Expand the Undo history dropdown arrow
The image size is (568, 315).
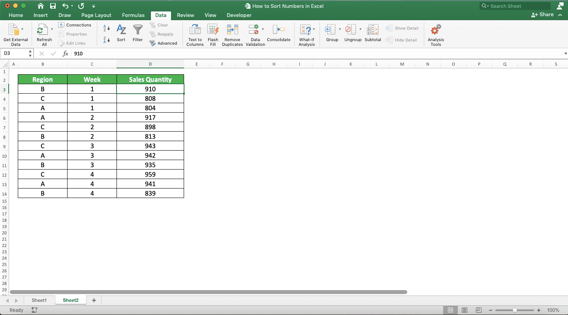tap(72, 6)
